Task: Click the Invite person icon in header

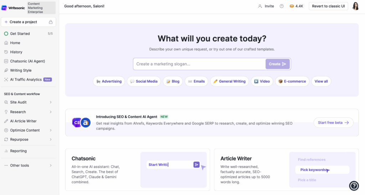Action: point(260,6)
